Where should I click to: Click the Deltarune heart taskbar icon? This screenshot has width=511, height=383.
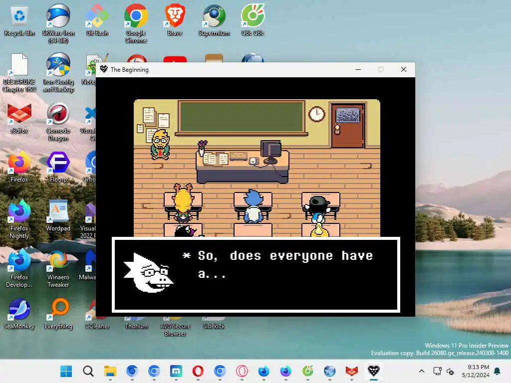click(373, 371)
